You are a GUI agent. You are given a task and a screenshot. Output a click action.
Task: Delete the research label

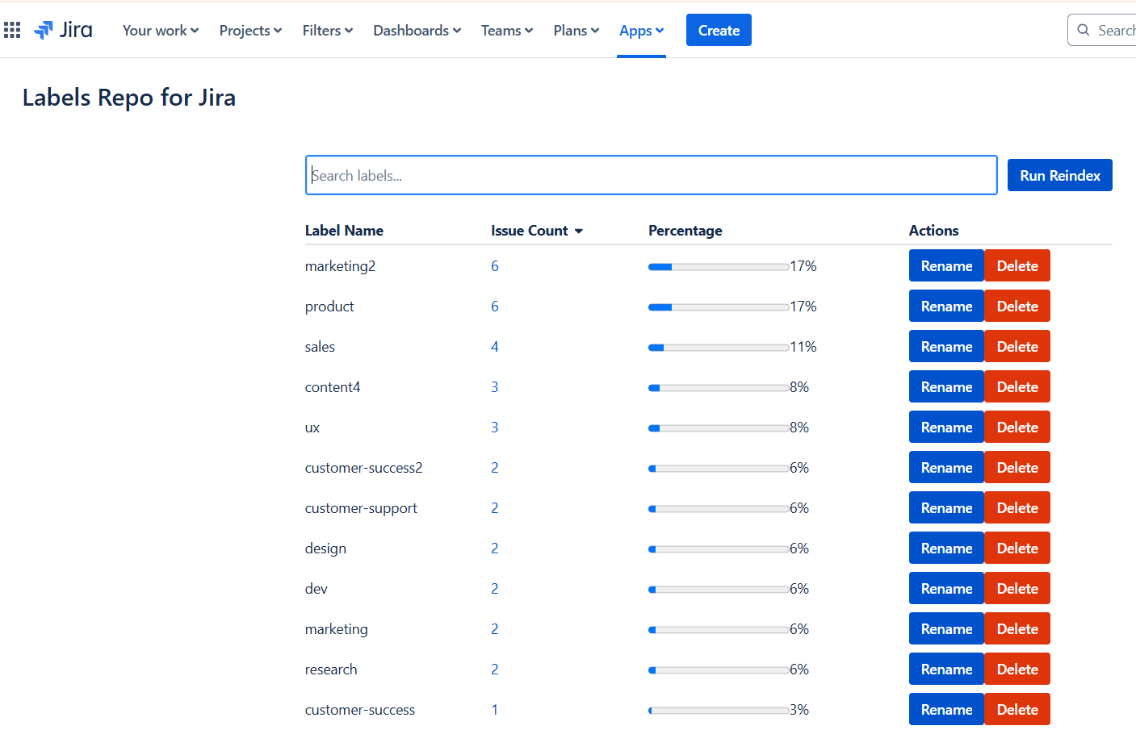point(1017,669)
